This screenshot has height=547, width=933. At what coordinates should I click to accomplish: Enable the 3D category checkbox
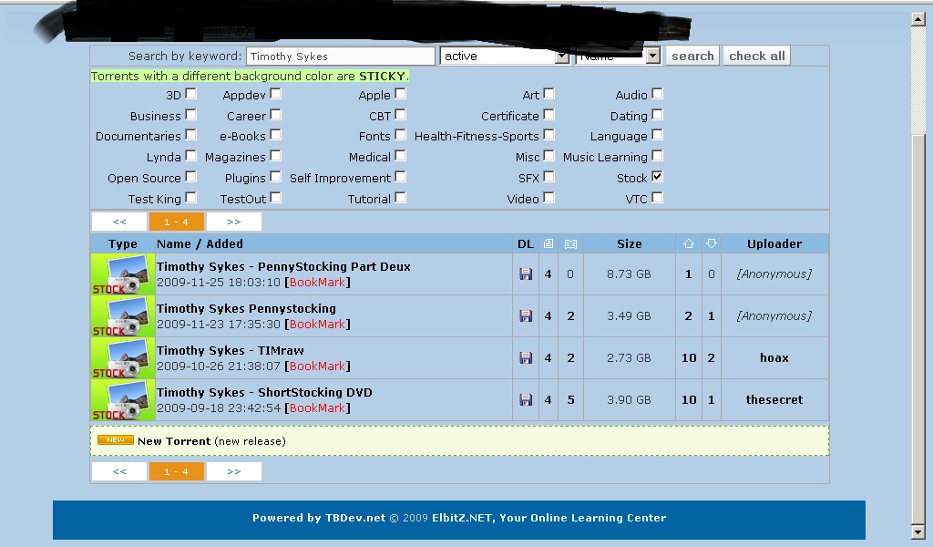pos(191,94)
